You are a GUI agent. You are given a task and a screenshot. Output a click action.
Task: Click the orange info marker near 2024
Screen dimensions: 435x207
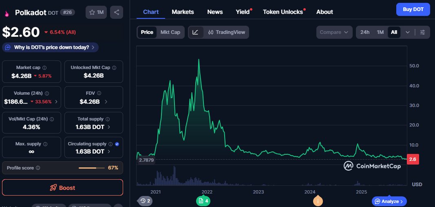pos(318,201)
